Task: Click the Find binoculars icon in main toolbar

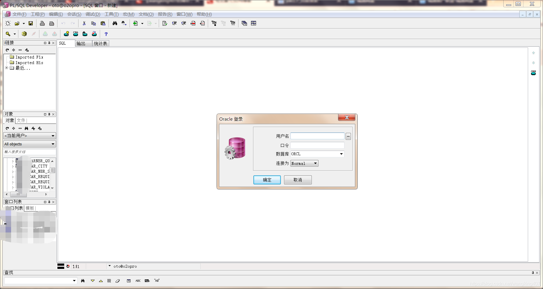Action: (115, 23)
